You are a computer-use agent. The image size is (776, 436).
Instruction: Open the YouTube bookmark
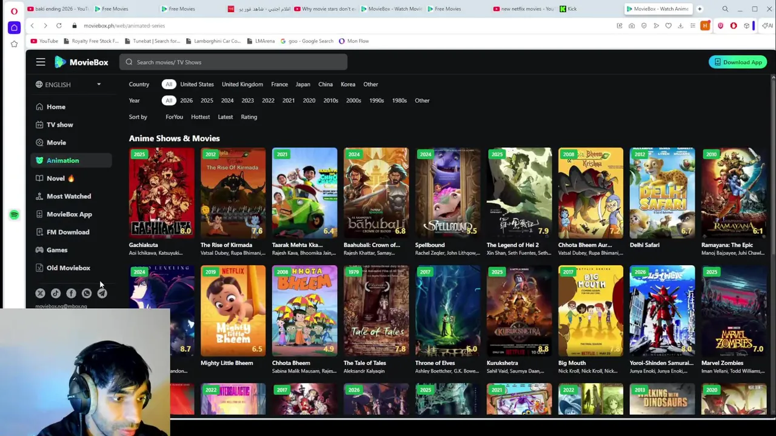[44, 41]
